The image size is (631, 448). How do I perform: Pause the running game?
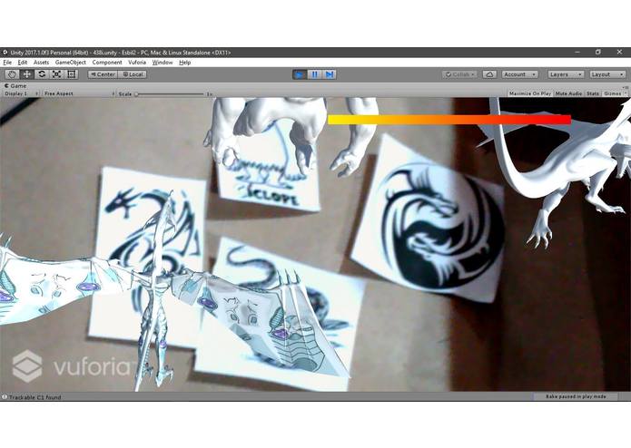click(315, 74)
